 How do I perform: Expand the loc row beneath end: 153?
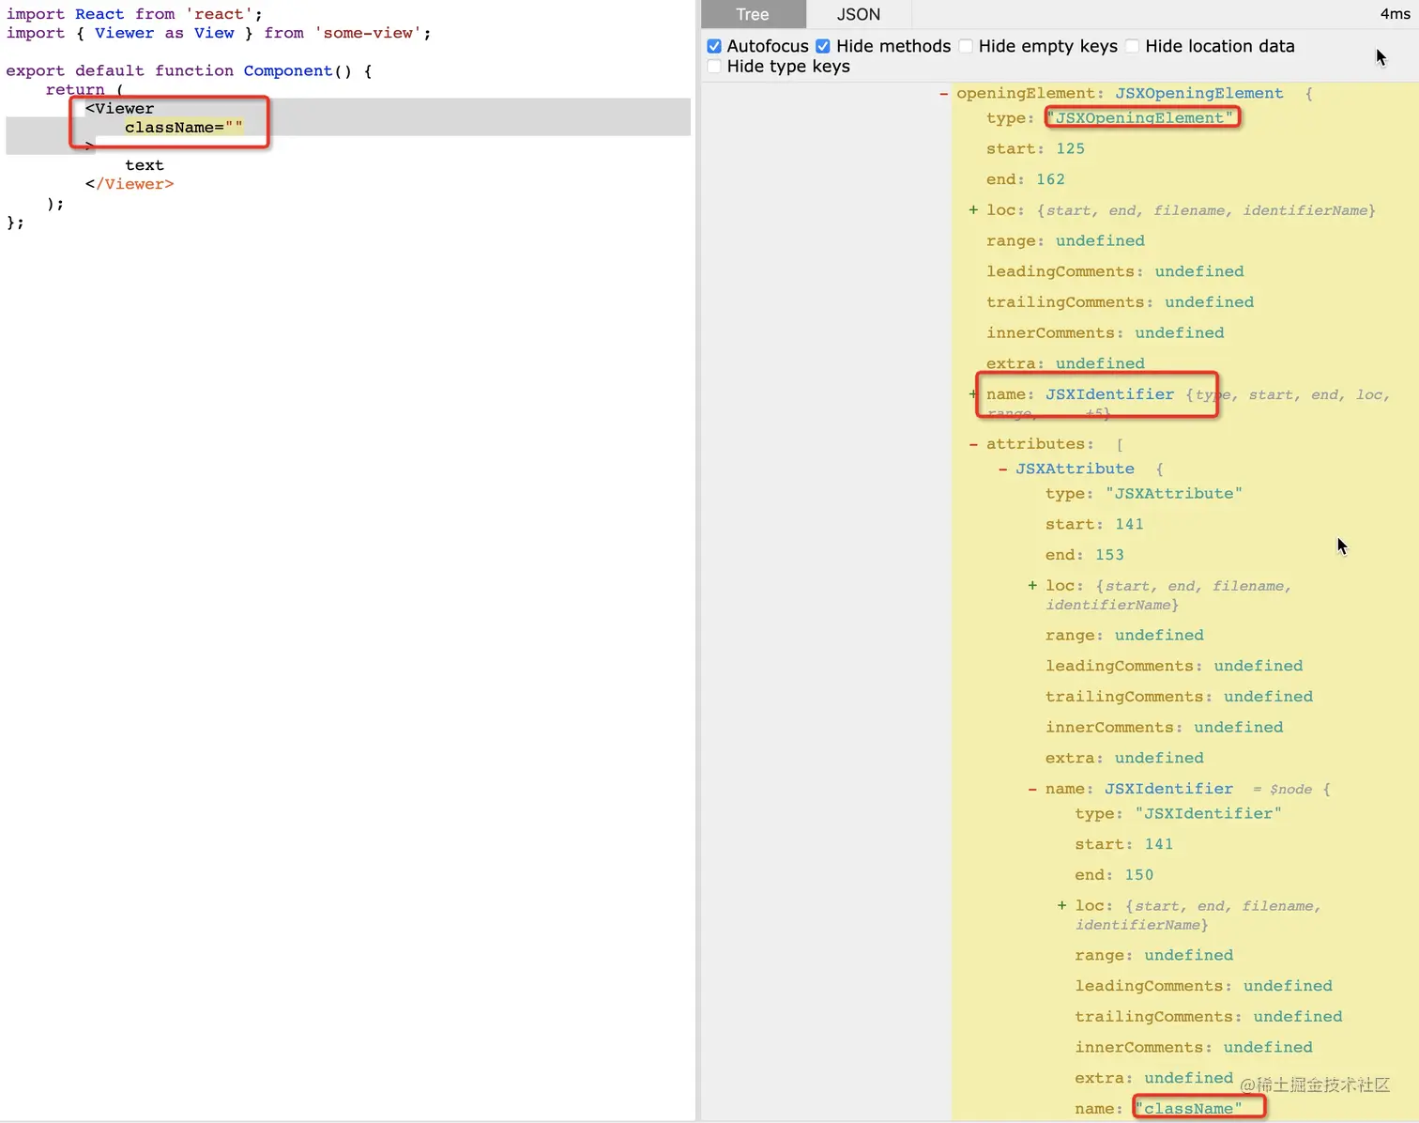1032,586
